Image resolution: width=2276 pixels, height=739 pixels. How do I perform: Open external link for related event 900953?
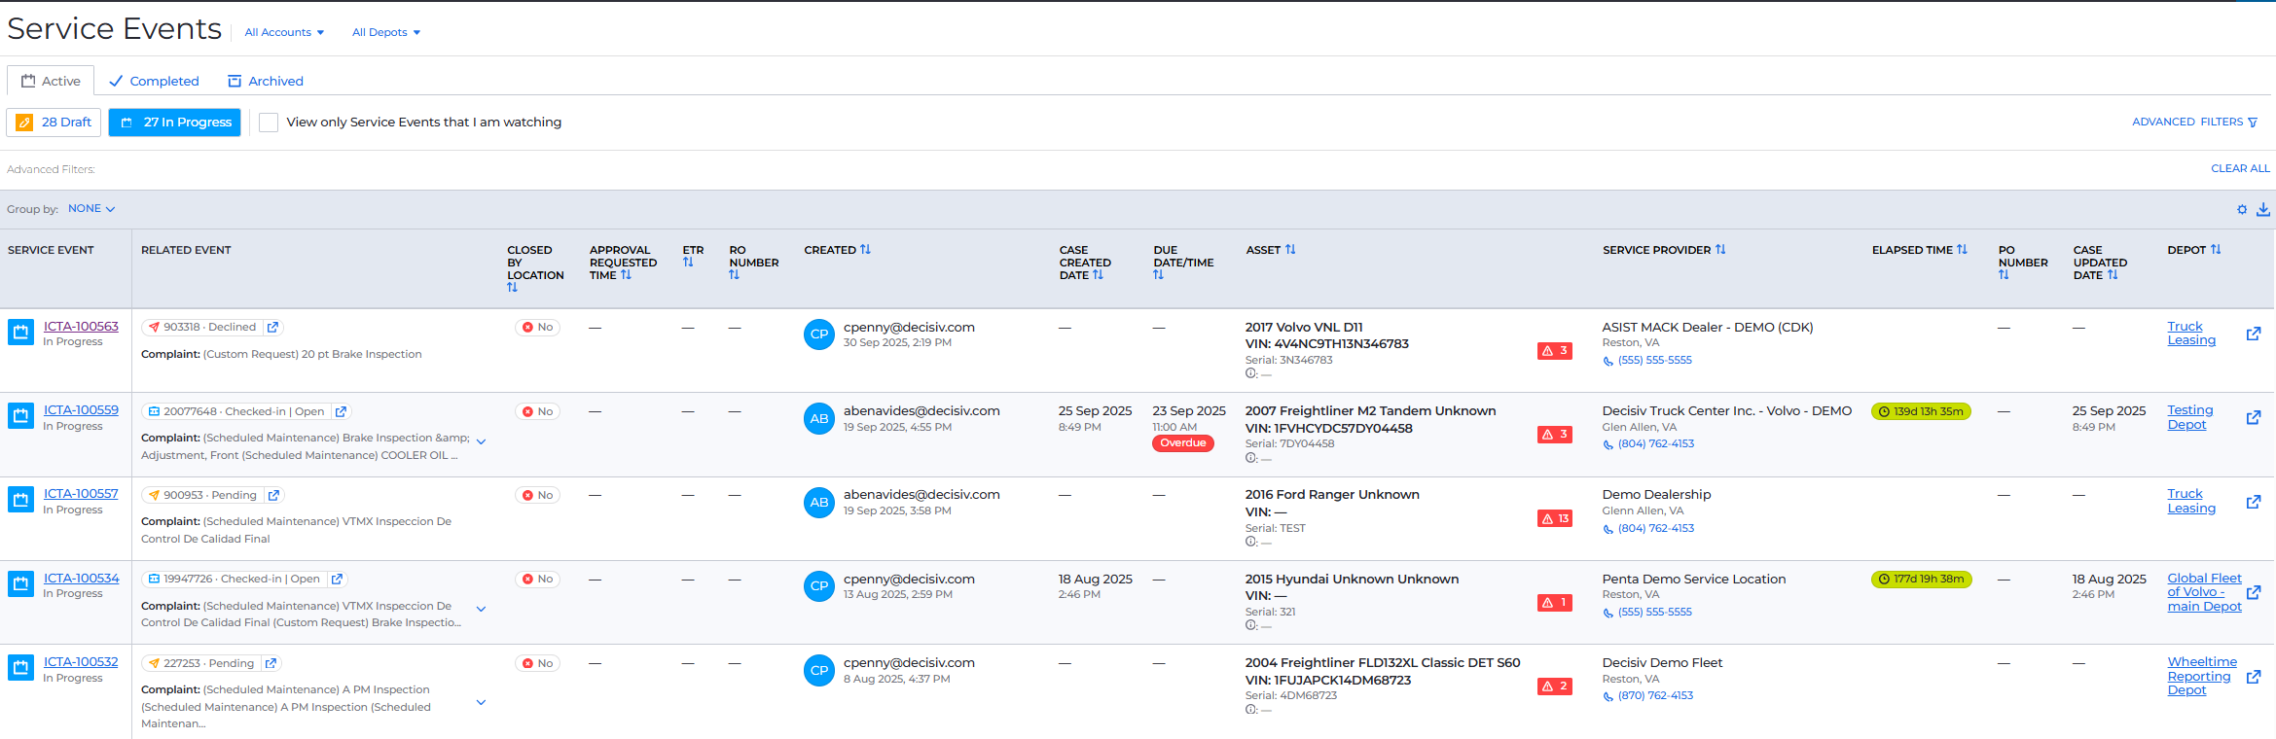point(273,495)
